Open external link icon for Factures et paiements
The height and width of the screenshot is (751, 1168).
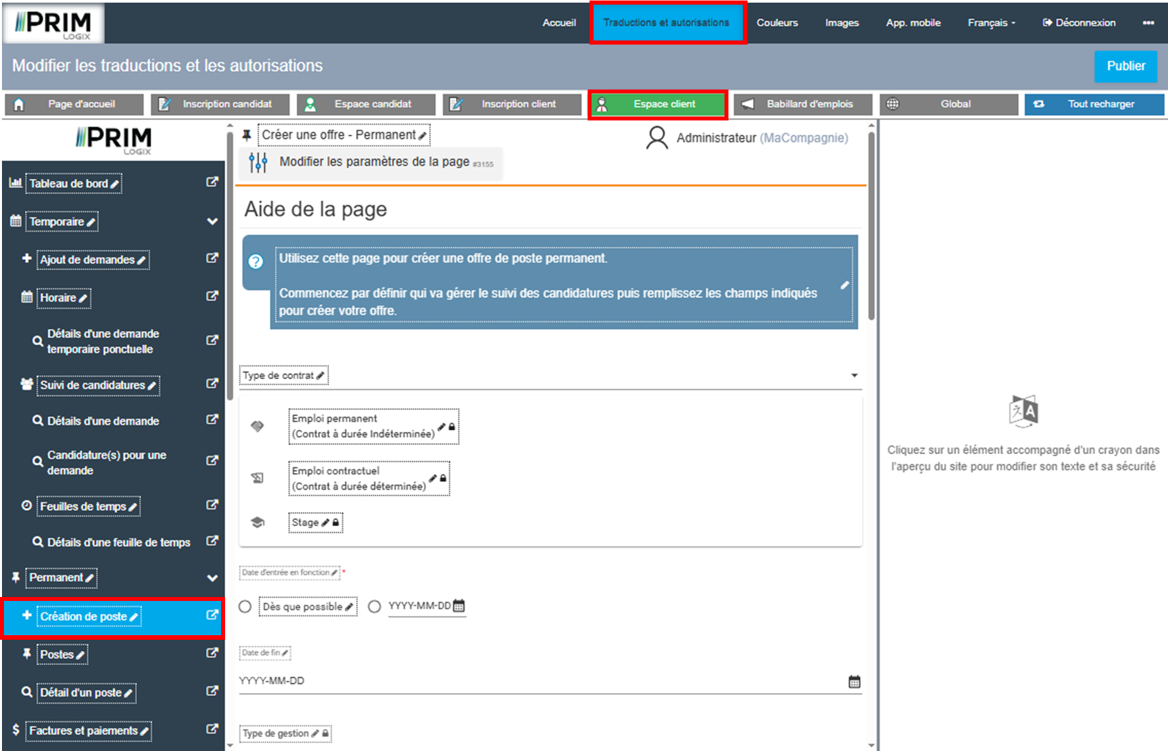click(212, 729)
